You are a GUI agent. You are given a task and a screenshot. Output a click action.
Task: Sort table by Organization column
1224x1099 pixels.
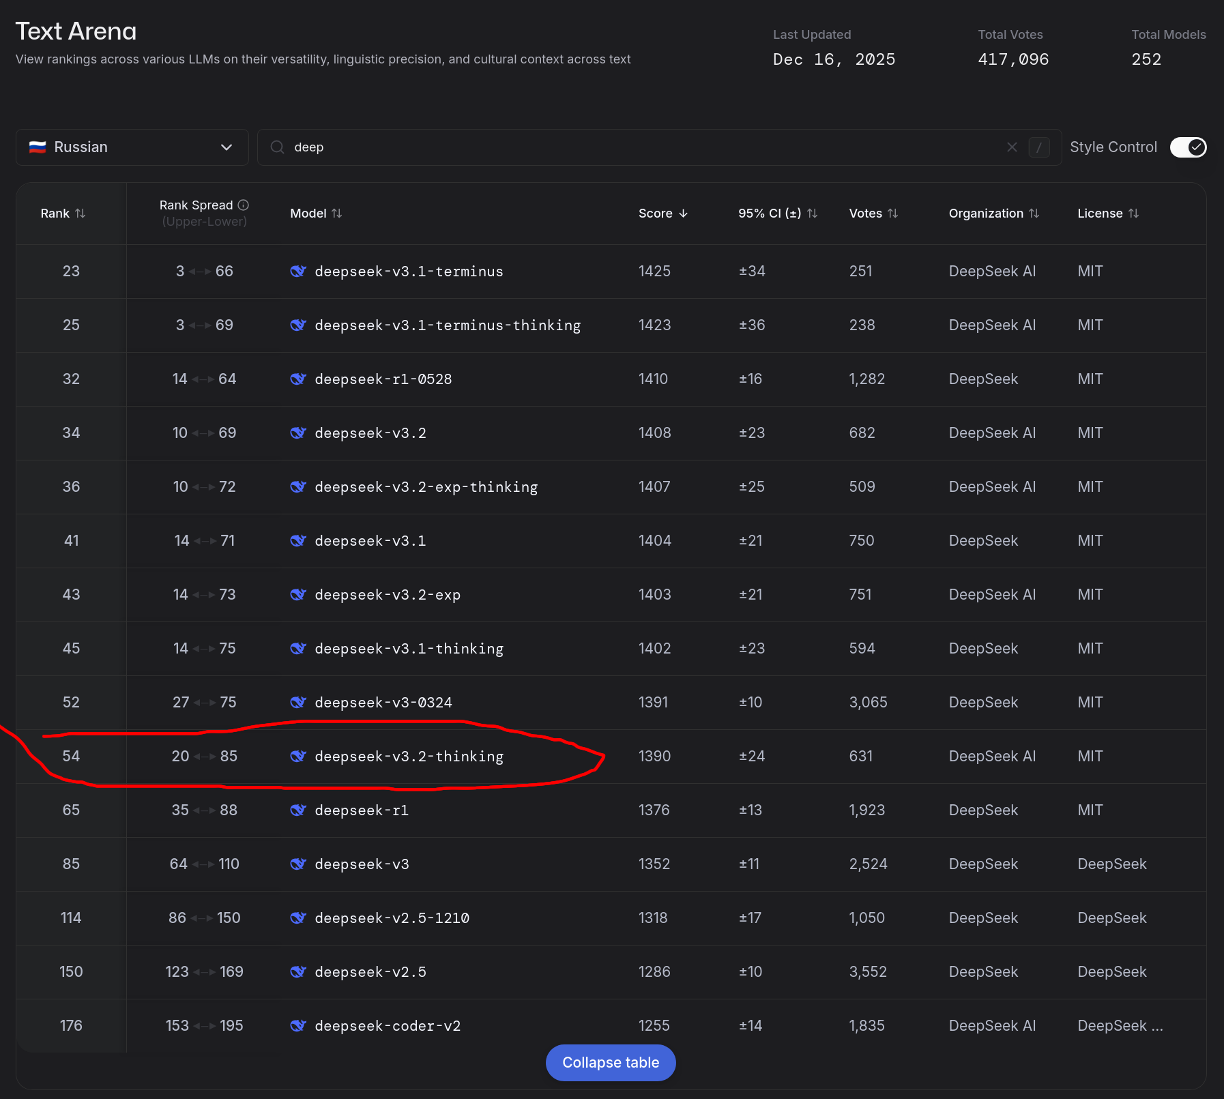coord(994,214)
